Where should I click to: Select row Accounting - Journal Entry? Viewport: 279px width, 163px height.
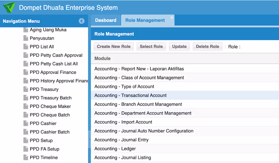point(185,140)
